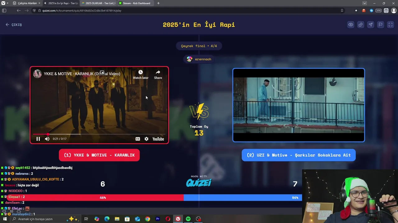Open Premiere Pro from taskbar
398x223 pixels.
click(158, 219)
